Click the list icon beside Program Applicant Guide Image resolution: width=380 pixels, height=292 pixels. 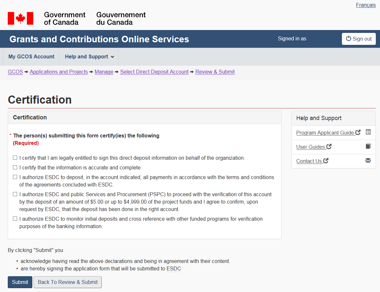368,132
